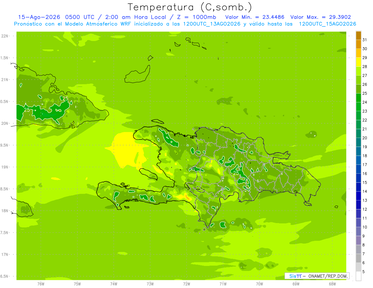
Task: Click the latitude axis label "7.5N"
Action: tap(4, 233)
